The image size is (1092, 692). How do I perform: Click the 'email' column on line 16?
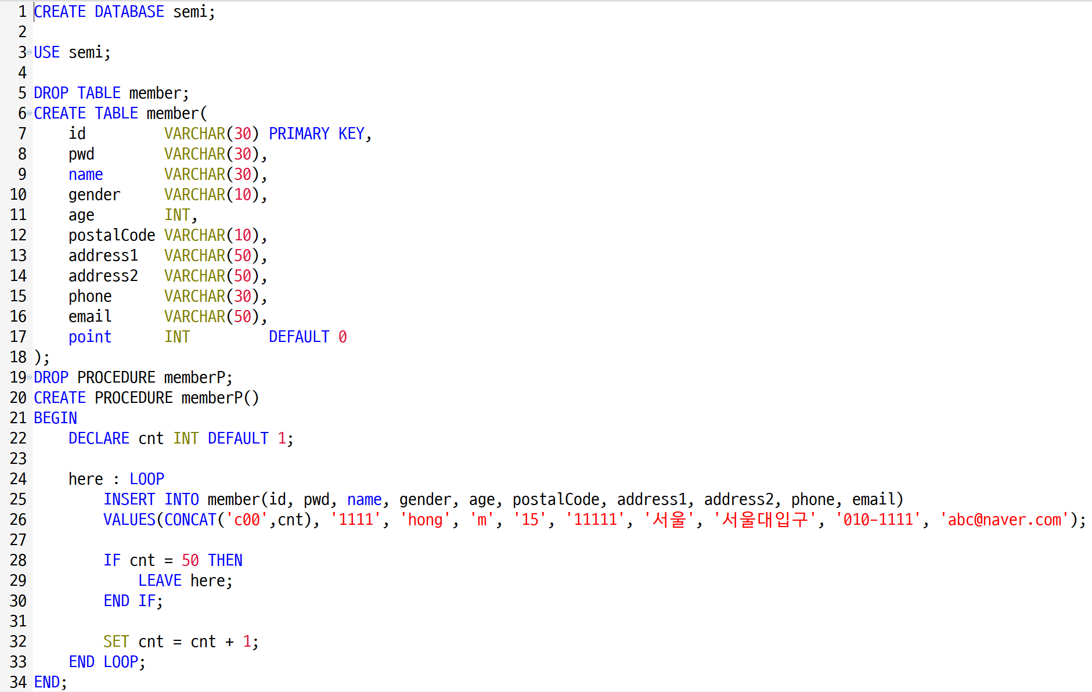pyautogui.click(x=90, y=316)
